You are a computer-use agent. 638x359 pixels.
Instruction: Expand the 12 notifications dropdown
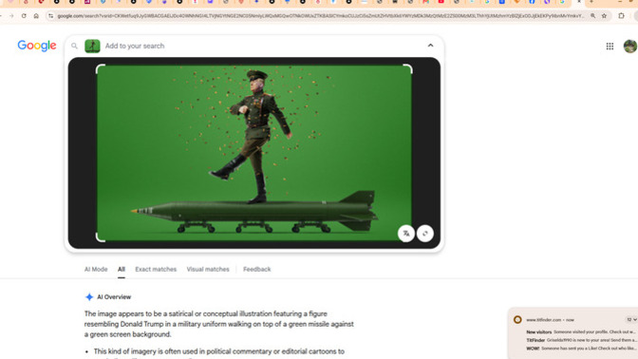(x=631, y=319)
